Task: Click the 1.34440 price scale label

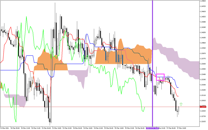Action: point(203,22)
